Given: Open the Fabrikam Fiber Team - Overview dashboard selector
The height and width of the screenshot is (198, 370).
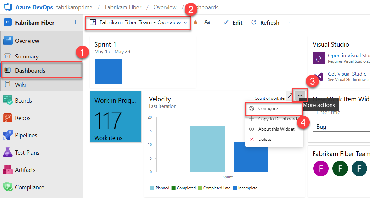Looking at the screenshot, I should coord(138,22).
